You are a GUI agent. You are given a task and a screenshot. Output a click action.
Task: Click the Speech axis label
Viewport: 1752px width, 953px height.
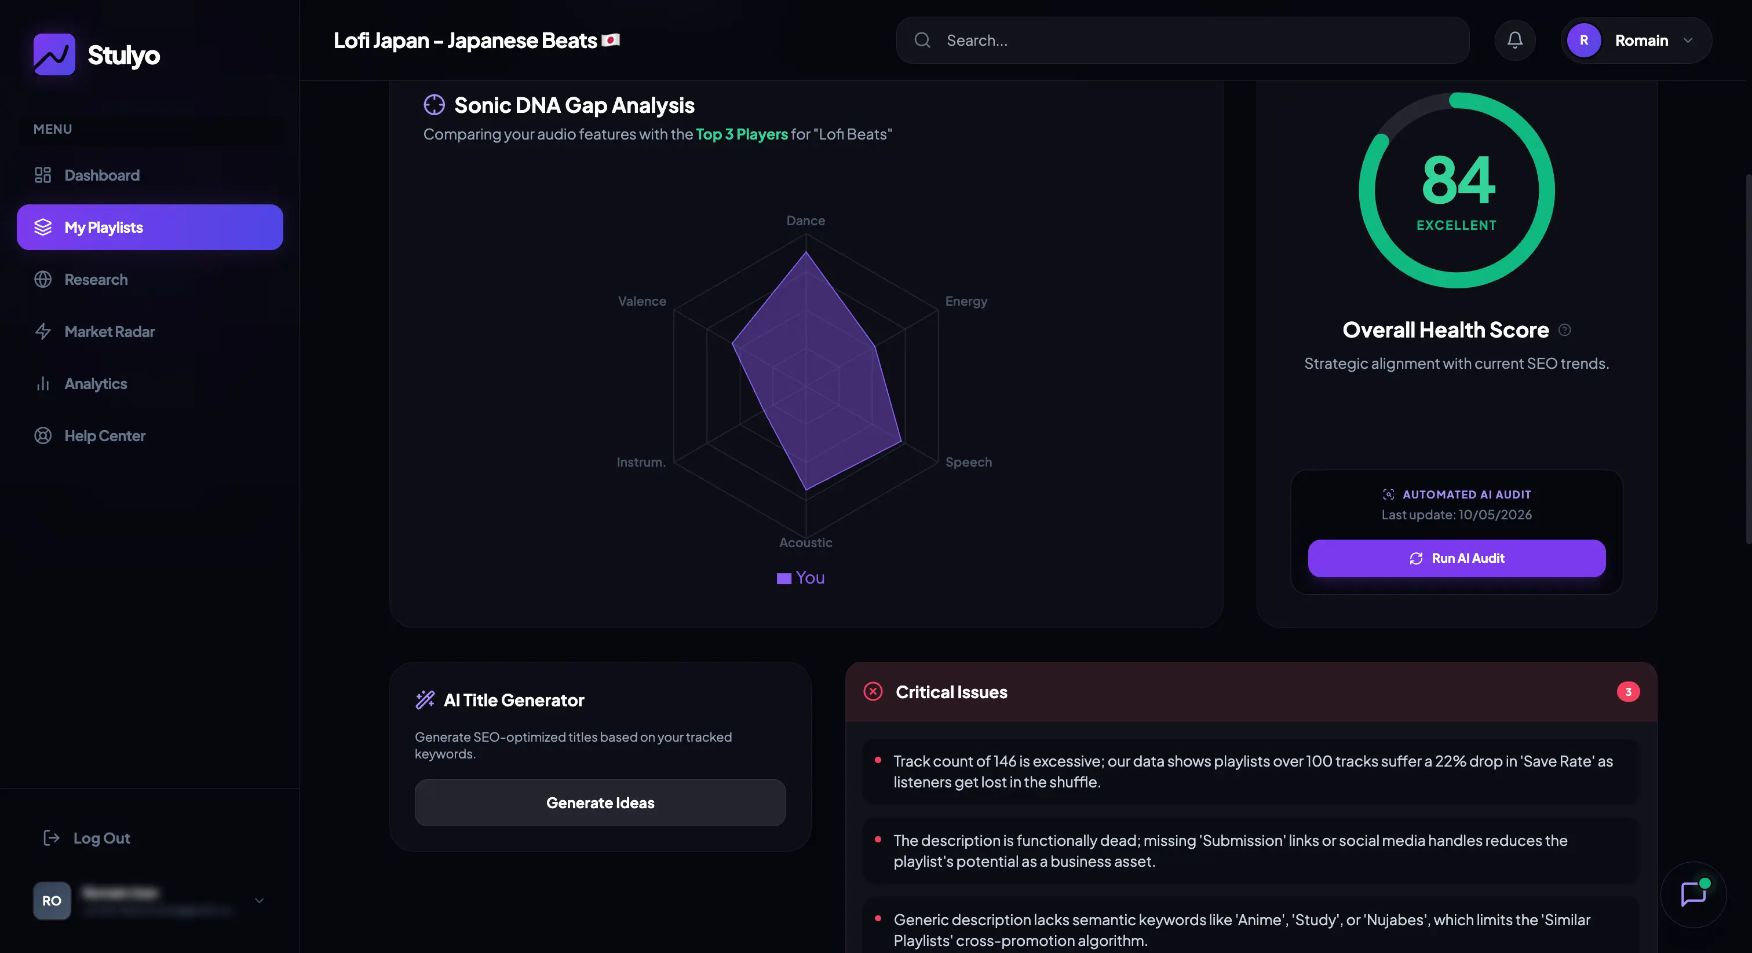969,462
